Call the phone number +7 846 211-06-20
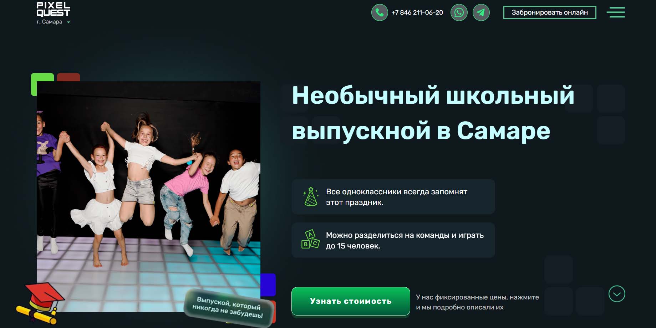Screen dimensions: 656x328 tap(417, 12)
